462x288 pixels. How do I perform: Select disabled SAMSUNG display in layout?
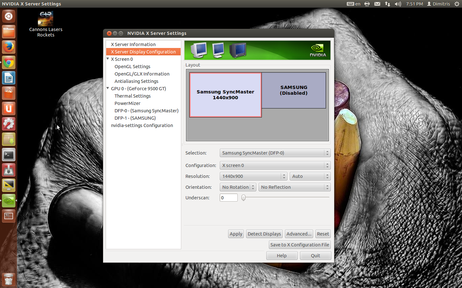294,90
